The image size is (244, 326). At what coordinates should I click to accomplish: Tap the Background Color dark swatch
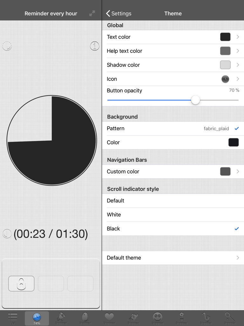(234, 142)
